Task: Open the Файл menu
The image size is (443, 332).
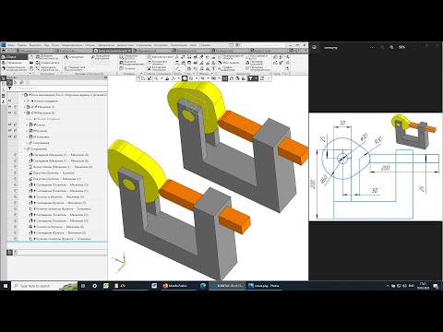Action: (11, 45)
